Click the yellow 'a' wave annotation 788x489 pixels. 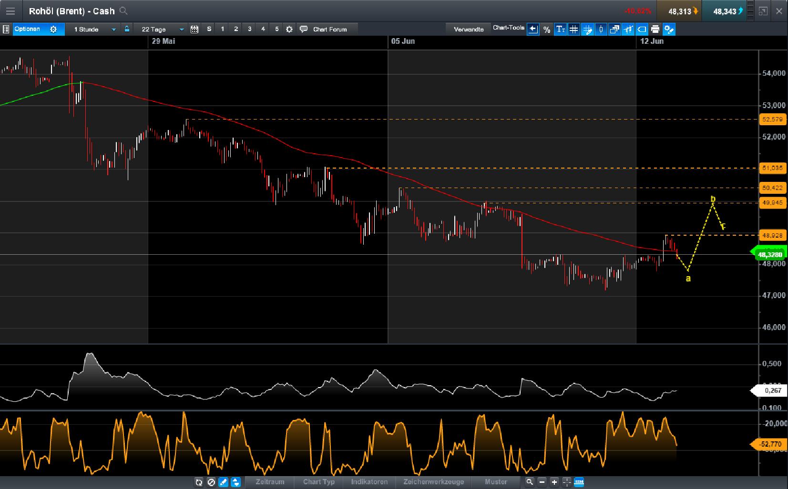coord(688,279)
